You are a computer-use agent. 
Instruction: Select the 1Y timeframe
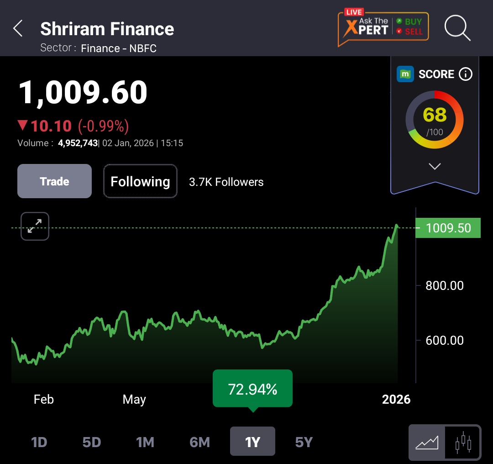coord(252,441)
